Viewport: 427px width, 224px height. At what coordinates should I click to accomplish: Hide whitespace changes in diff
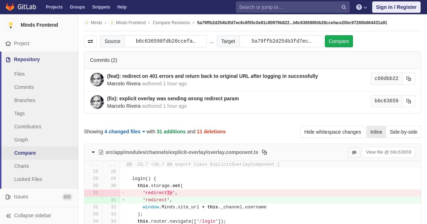coord(332,132)
